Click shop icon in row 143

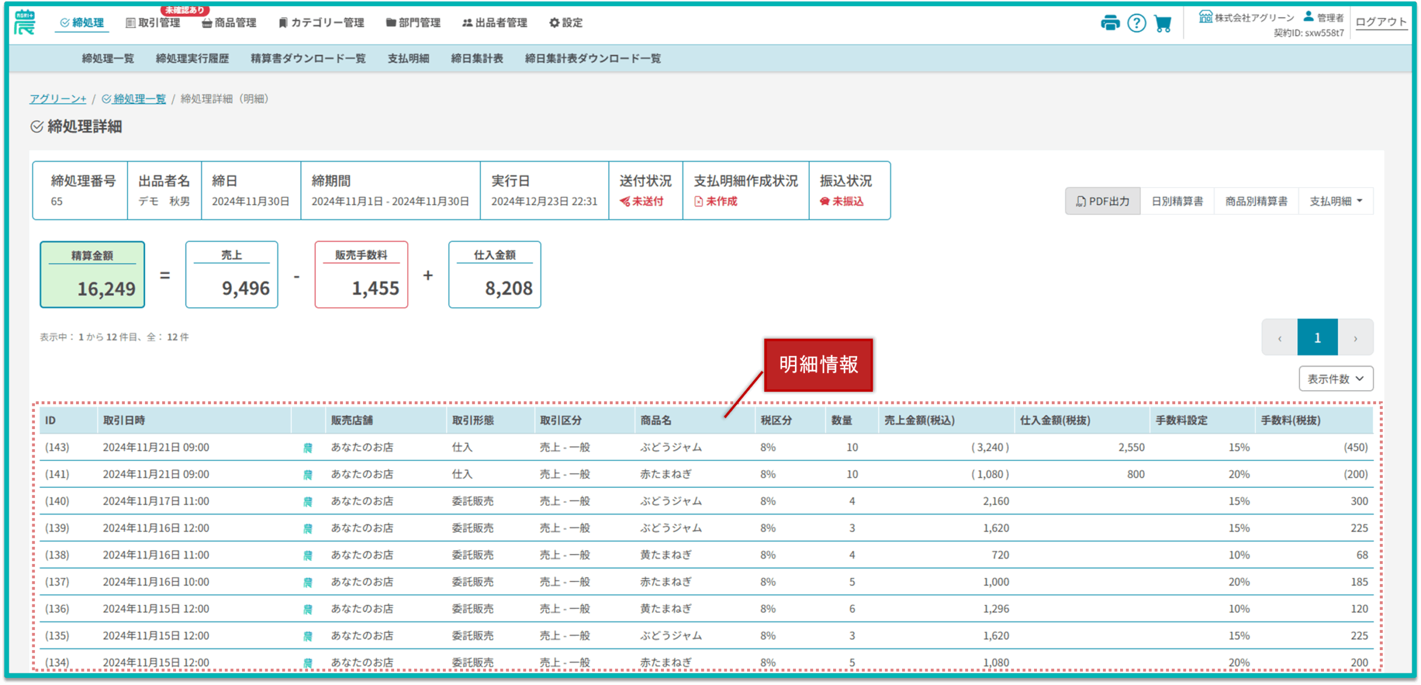[308, 448]
